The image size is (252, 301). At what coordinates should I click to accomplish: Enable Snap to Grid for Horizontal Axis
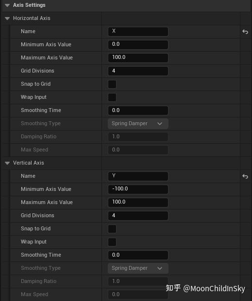112,84
